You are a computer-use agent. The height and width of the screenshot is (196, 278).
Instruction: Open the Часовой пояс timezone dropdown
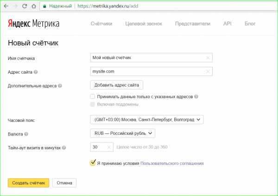coord(147,120)
